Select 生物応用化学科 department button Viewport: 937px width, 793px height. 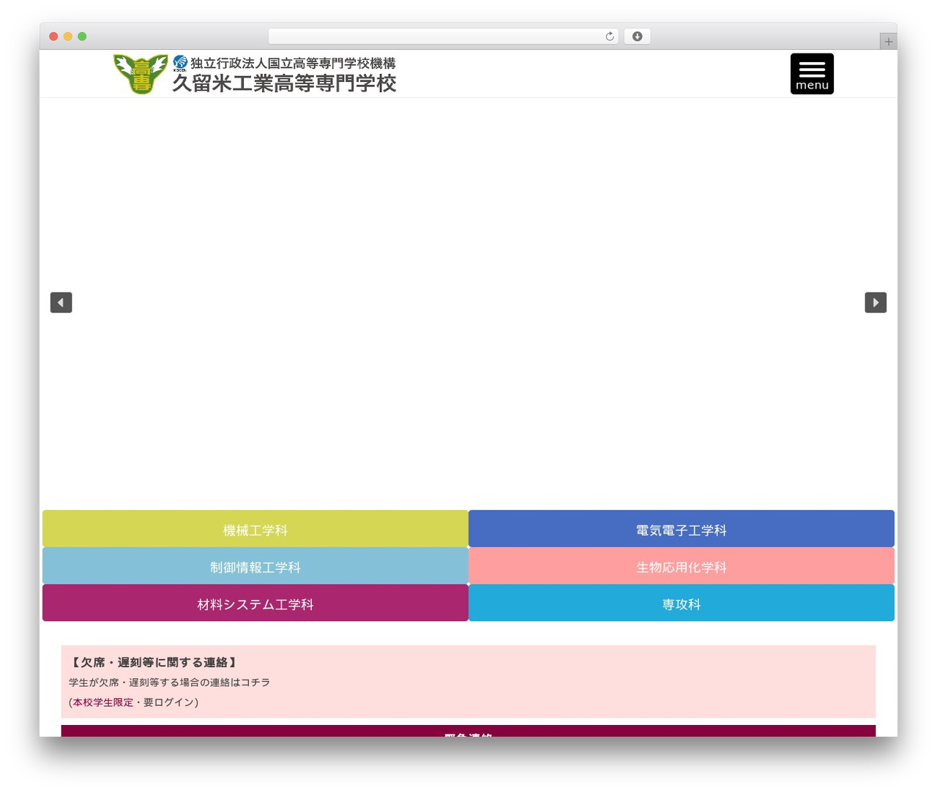682,566
